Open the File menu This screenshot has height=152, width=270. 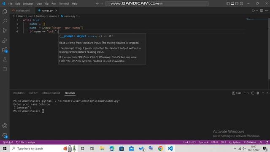[x=10, y=4]
